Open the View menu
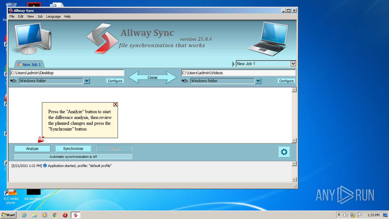Screen dimensions: 389x219 coord(30,16)
